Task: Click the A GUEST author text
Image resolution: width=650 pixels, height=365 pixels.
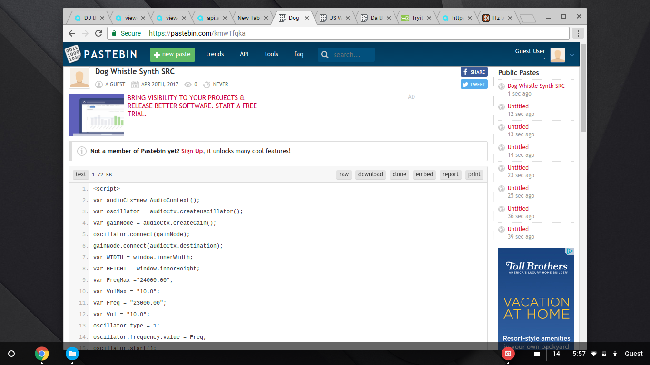Action: click(115, 85)
